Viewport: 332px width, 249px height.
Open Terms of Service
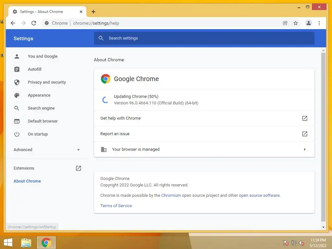(116, 206)
